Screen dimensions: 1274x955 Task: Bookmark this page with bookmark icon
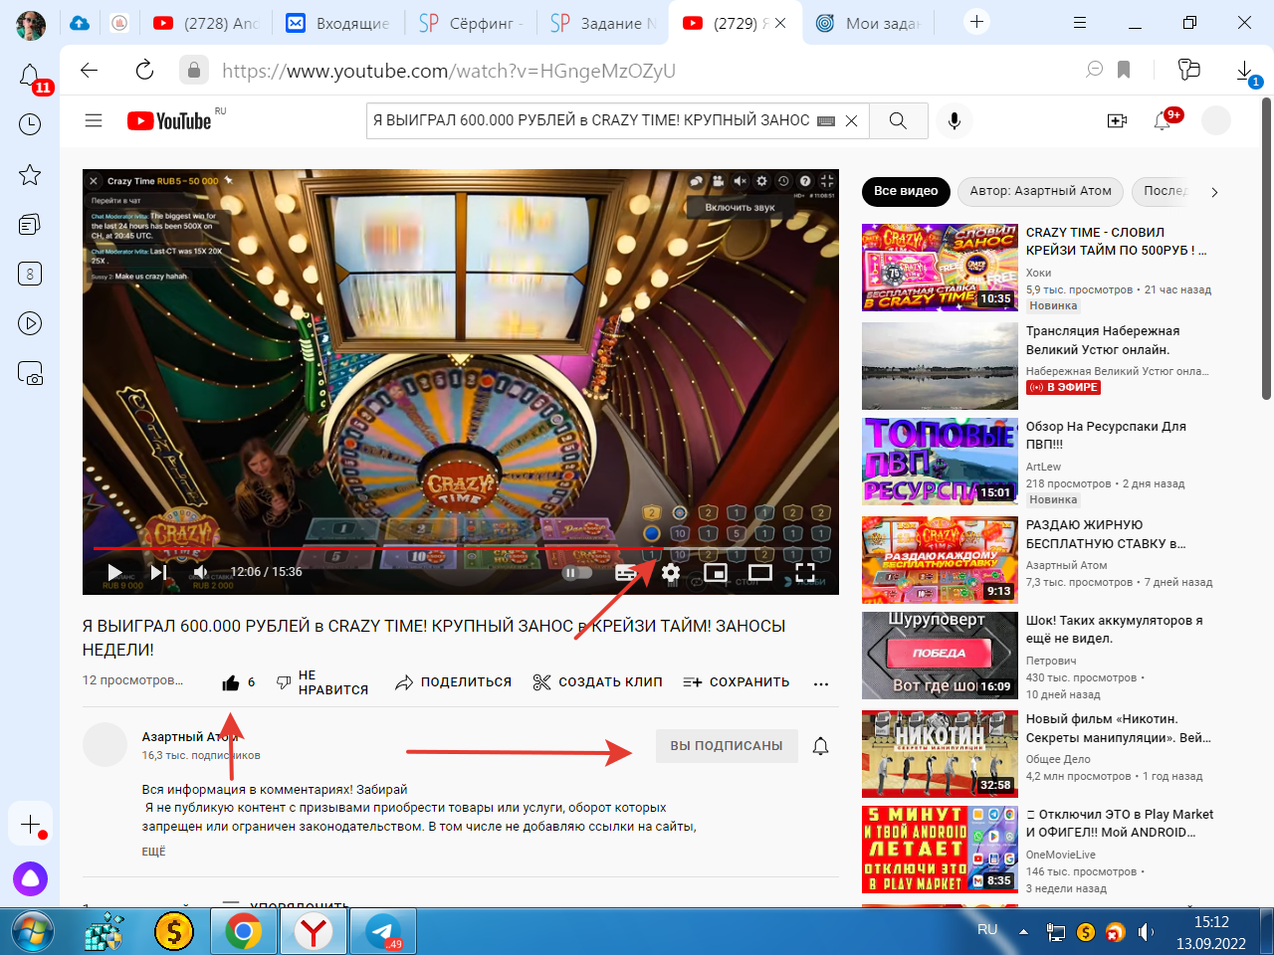tap(1124, 70)
